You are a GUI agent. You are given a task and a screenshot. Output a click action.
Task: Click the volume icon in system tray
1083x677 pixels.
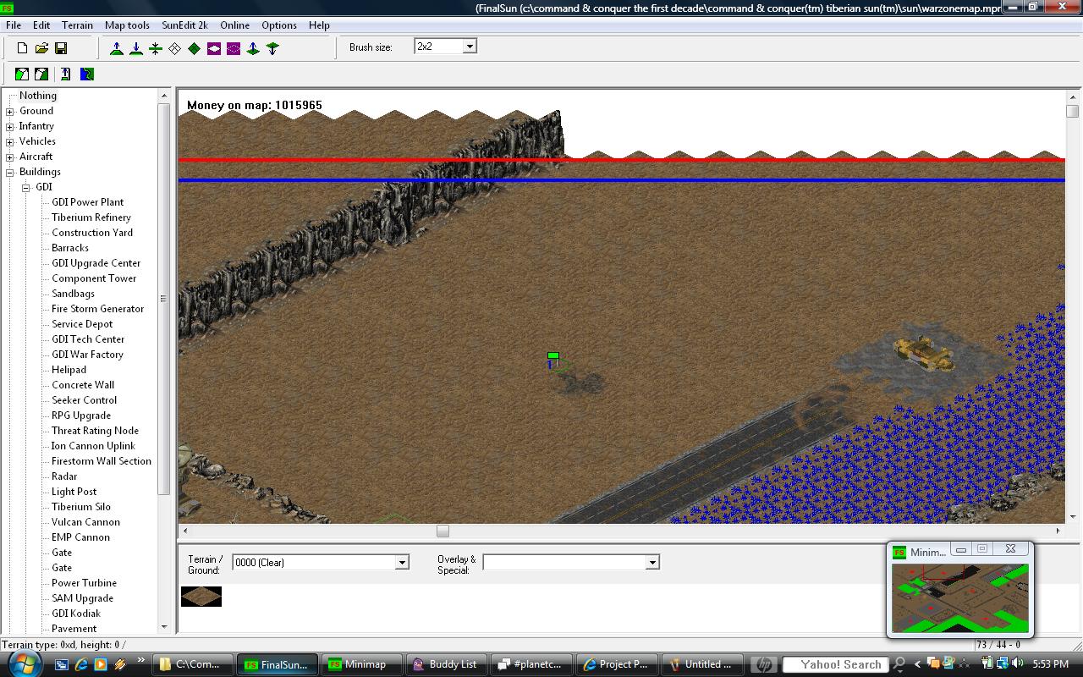1018,663
